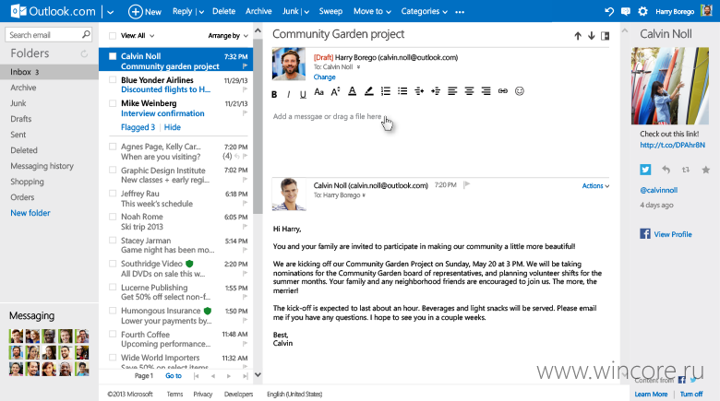Open the Arrange by dropdown
The height and width of the screenshot is (401, 720).
click(228, 36)
